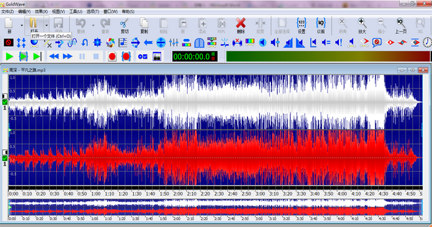432x227 pixels.
Task: Click the blue arch filter effect icon
Action: (x=199, y=42)
